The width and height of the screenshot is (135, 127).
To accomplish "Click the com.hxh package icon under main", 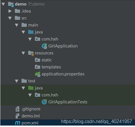I will pyautogui.click(x=38, y=39).
